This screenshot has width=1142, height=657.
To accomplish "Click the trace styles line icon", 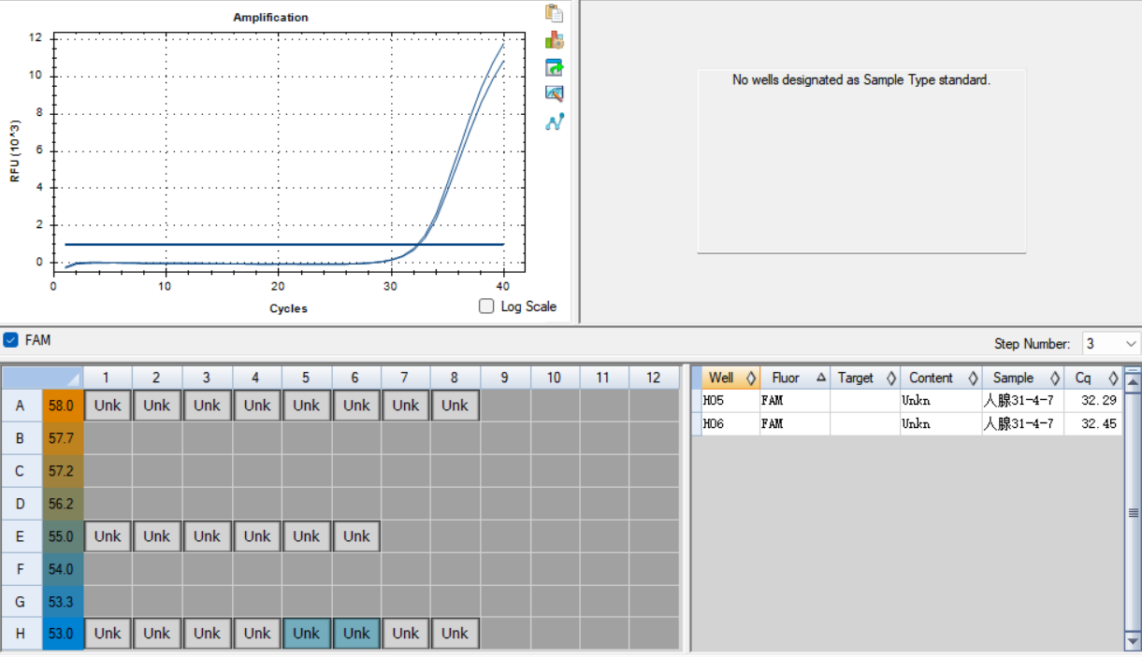I will [x=555, y=121].
